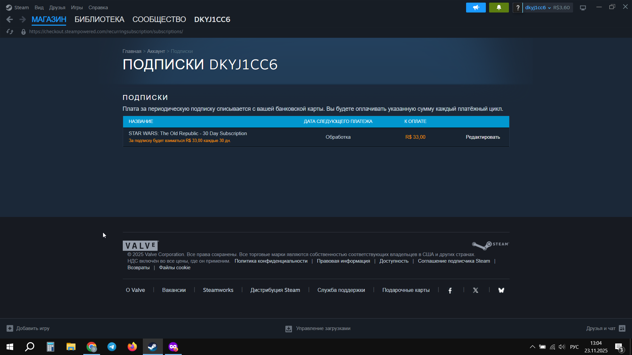The width and height of the screenshot is (632, 355).
Task: Click the Big Picture mode monitor icon
Action: tap(583, 8)
